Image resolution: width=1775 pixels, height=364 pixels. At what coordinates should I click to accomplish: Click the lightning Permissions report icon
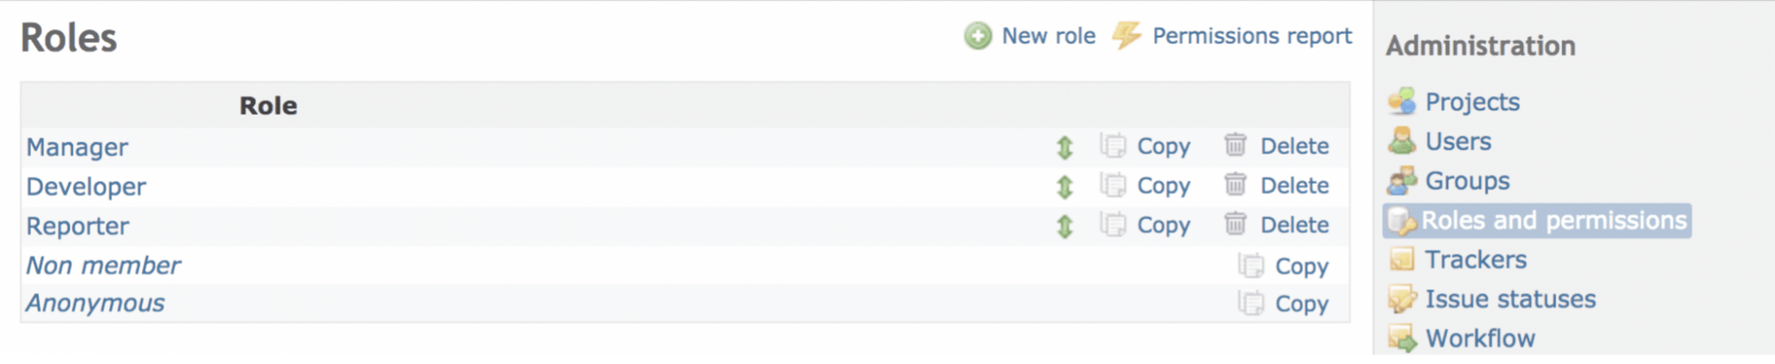click(1127, 36)
